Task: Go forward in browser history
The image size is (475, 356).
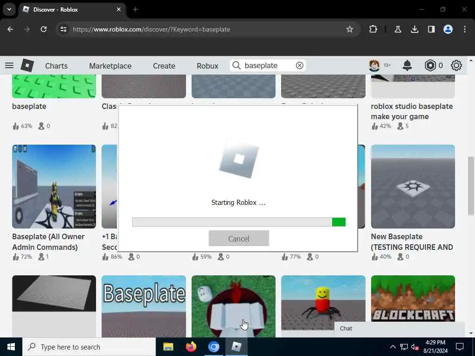Action: [x=26, y=29]
